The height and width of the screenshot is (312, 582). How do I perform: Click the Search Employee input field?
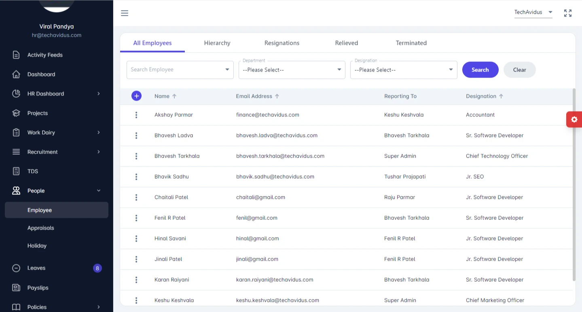176,70
